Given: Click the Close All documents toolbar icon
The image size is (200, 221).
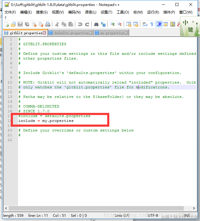Looking at the screenshot, I should click(41, 24).
